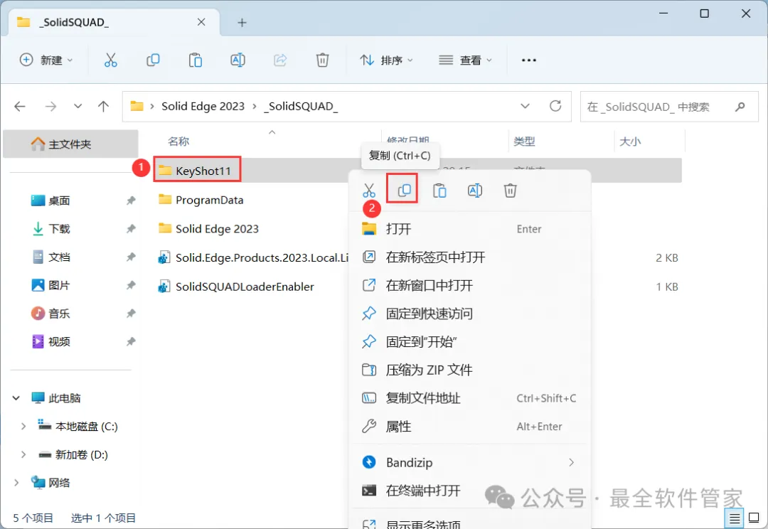Click _SolidSQUAD_ in the breadcrumb path
This screenshot has height=529, width=768.
[x=301, y=106]
